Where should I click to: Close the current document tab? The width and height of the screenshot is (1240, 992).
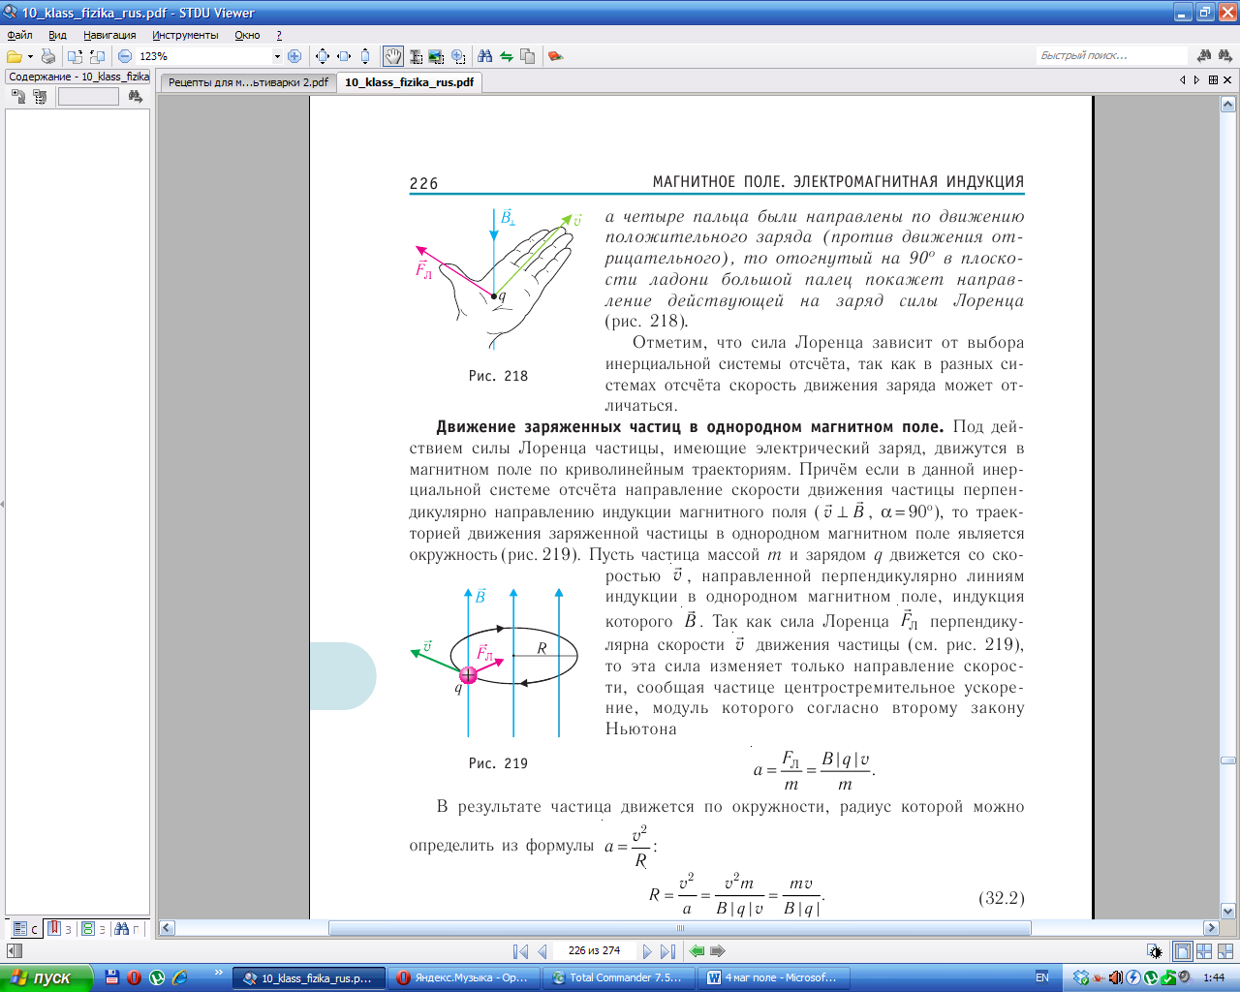(1228, 80)
